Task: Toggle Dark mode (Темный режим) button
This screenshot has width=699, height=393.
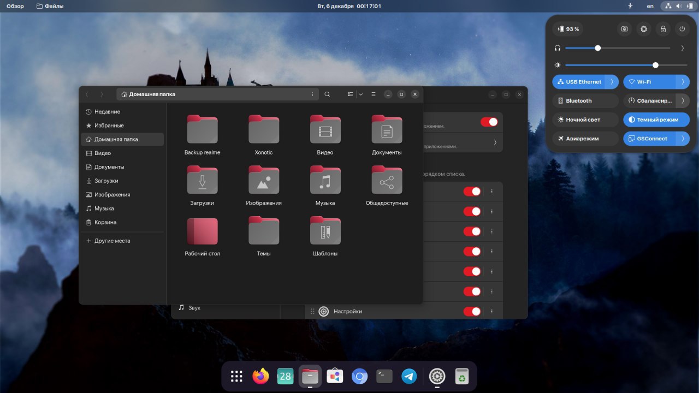Action: point(656,120)
